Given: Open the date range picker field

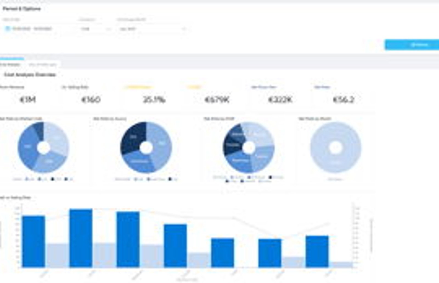Looking at the screenshot, I should [38, 29].
